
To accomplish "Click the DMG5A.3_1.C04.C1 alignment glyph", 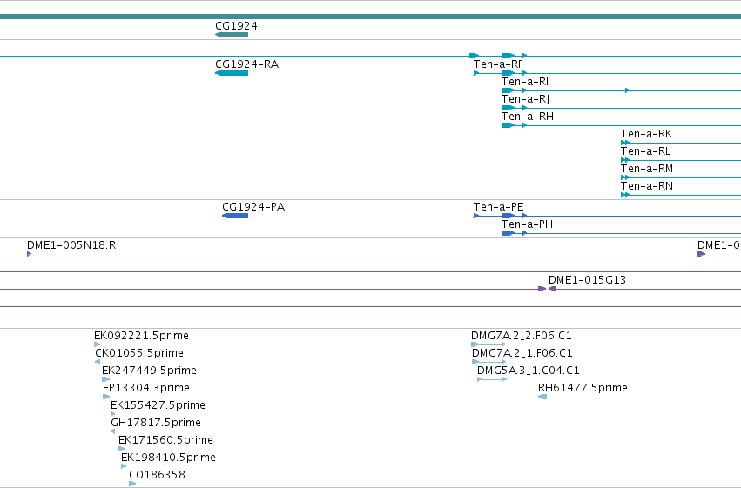I will [492, 379].
